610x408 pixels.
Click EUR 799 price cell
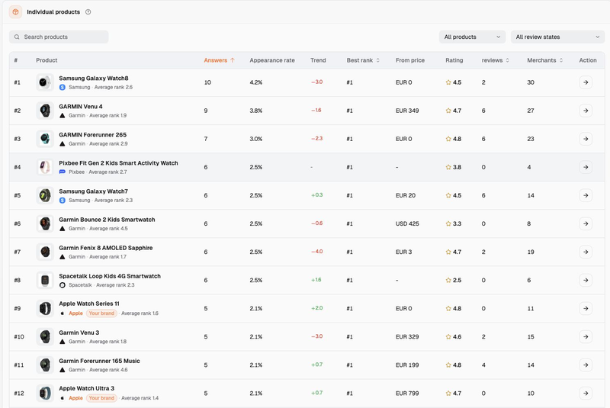coord(407,394)
